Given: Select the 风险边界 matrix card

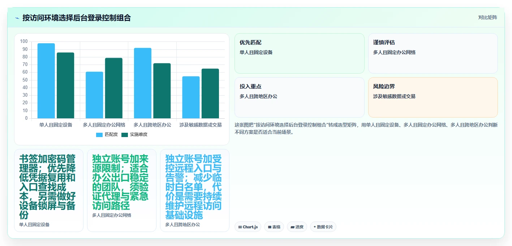Looking at the screenshot, I should (x=433, y=97).
